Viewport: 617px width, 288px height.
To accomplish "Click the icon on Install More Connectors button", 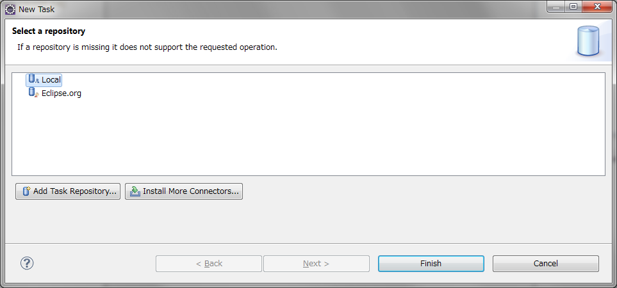I will click(x=135, y=191).
